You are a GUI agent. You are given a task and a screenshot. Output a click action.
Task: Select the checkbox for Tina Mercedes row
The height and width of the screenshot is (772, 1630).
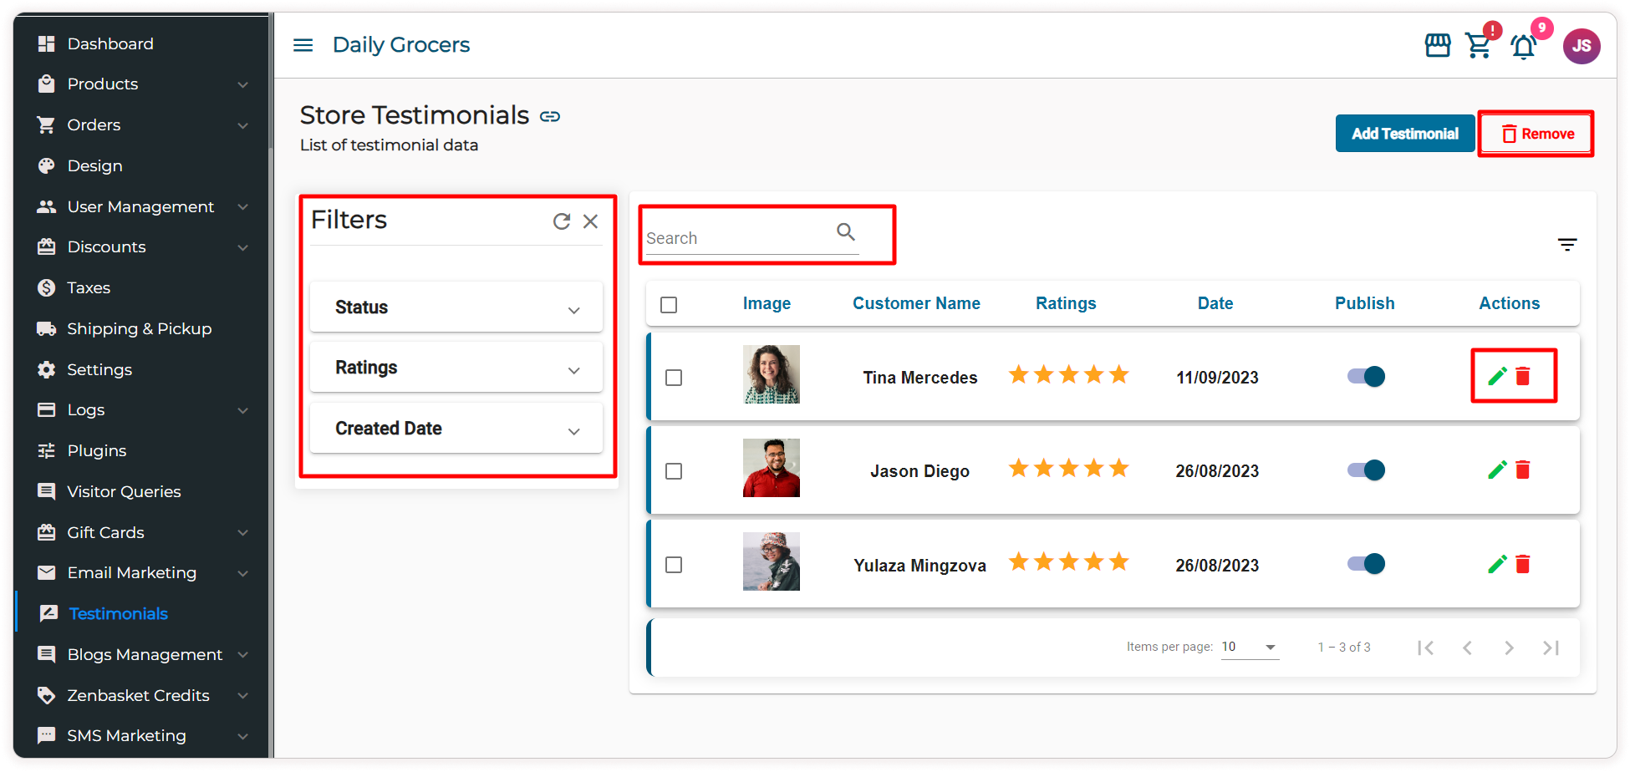pos(674,378)
